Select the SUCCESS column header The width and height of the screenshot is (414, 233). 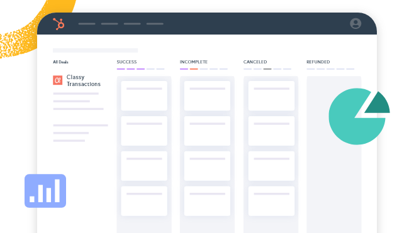(126, 62)
